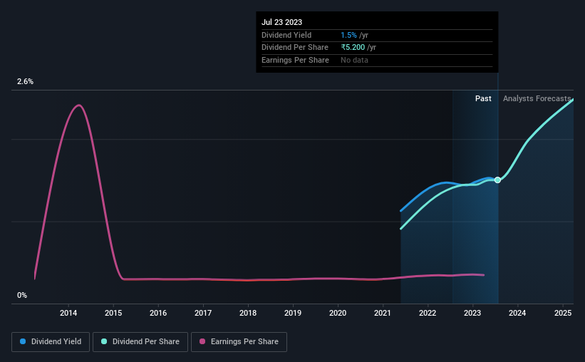This screenshot has width=585, height=362.
Task: Click the Past region label
Action: tap(483, 98)
